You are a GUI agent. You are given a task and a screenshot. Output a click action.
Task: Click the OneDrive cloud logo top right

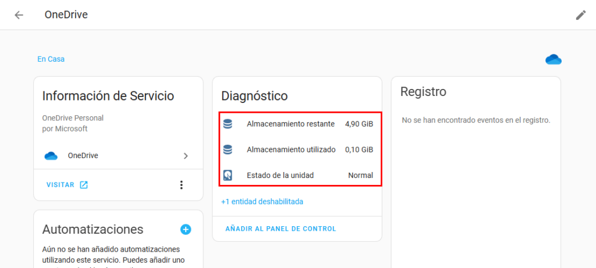[553, 59]
